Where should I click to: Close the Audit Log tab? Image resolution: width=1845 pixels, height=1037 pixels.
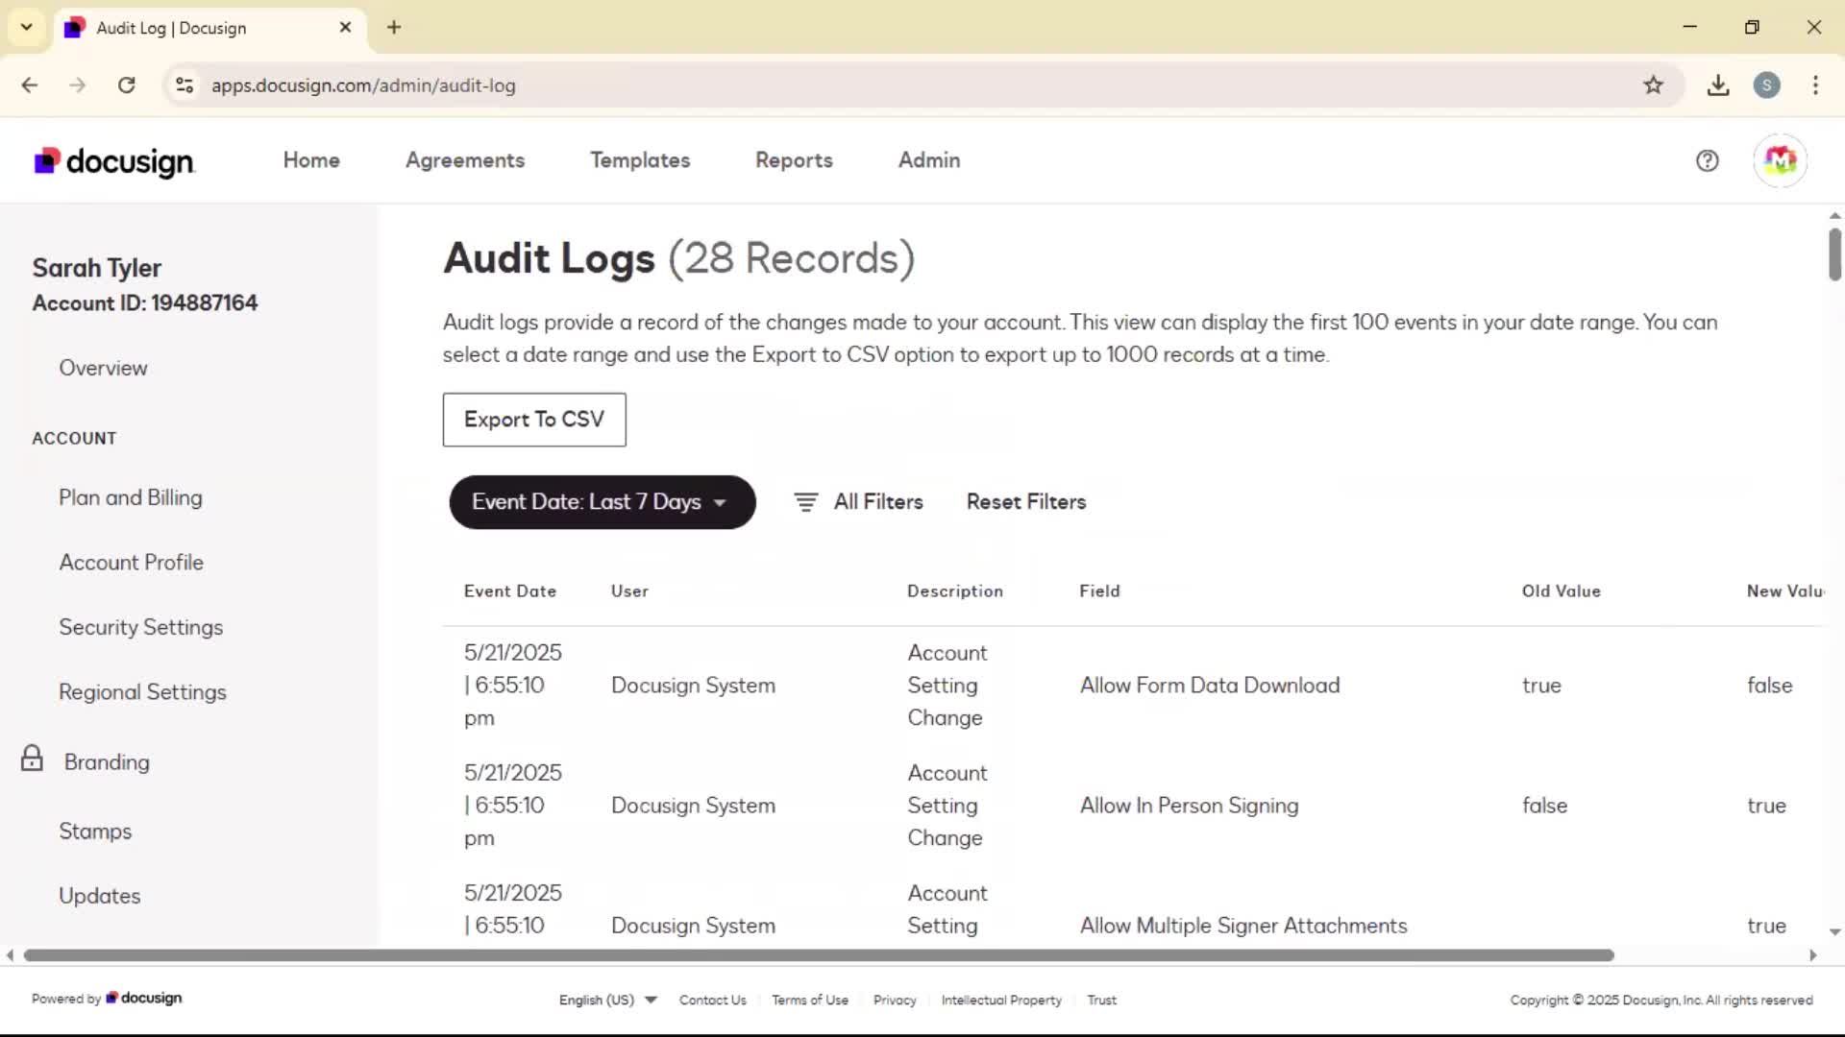point(345,28)
